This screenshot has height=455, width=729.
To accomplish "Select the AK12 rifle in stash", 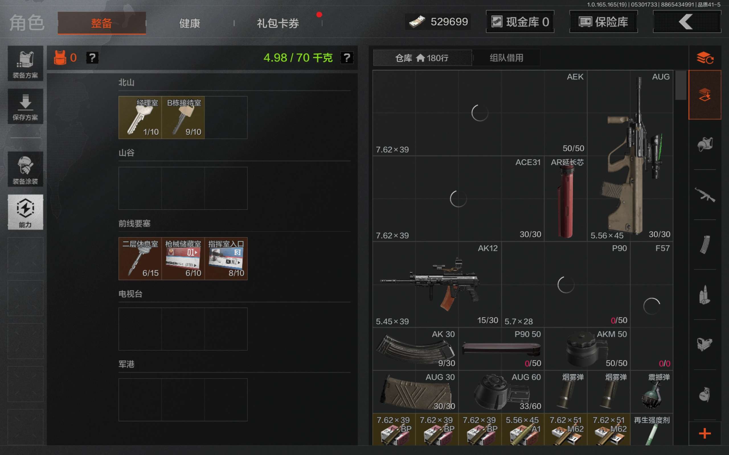I will pyautogui.click(x=437, y=284).
